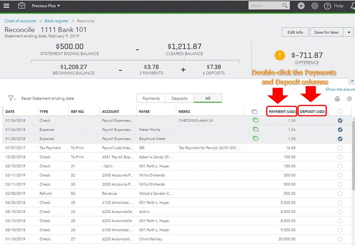
Task: Click the Help icon
Action: (327, 6)
